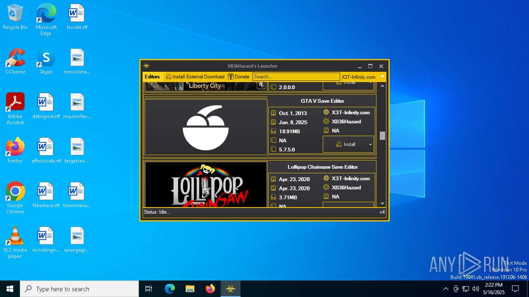The width and height of the screenshot is (529, 297).
Task: Click the Lollipop Chainsaw Save Editor title
Action: (x=322, y=167)
